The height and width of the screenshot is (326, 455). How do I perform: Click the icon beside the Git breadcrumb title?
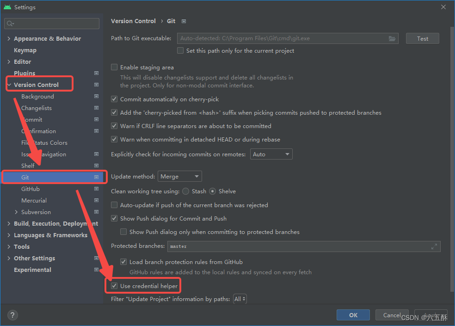[x=183, y=21]
